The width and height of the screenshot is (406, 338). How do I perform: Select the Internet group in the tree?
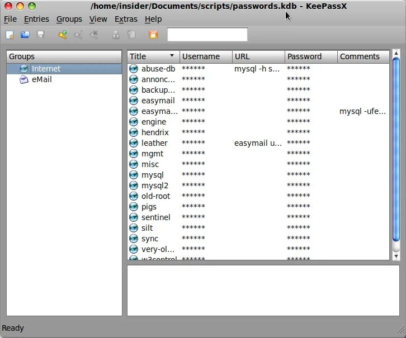pos(46,69)
